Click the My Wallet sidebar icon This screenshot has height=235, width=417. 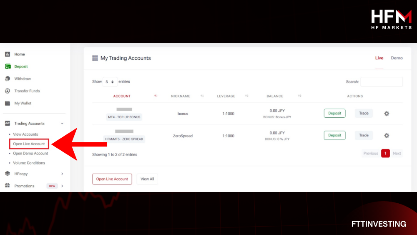(8, 103)
